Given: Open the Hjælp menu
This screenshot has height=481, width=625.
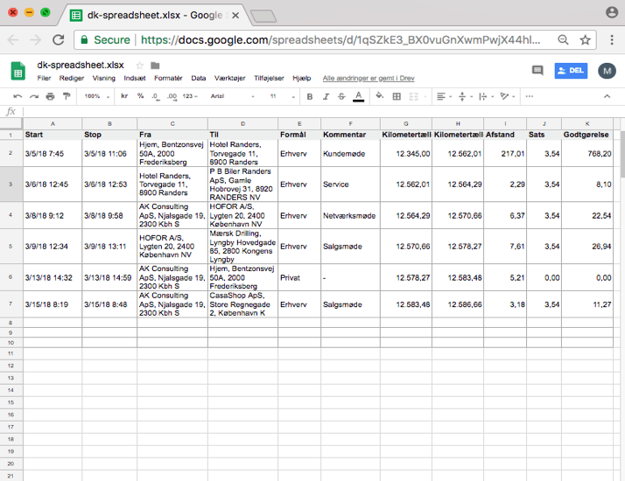Looking at the screenshot, I should [301, 78].
